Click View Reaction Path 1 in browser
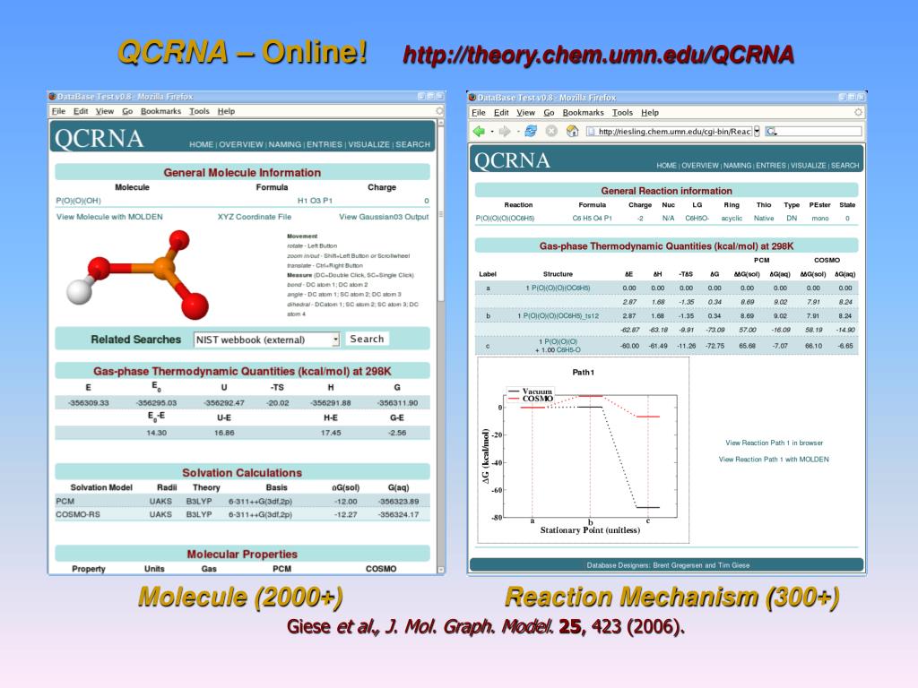The height and width of the screenshot is (688, 918). pyautogui.click(x=774, y=443)
